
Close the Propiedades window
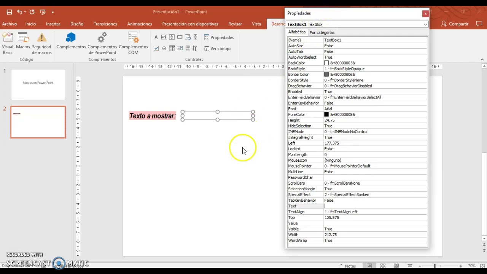coord(425,14)
